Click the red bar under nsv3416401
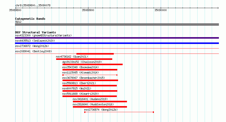Viewport: 226px width, 122px height. [100, 102]
